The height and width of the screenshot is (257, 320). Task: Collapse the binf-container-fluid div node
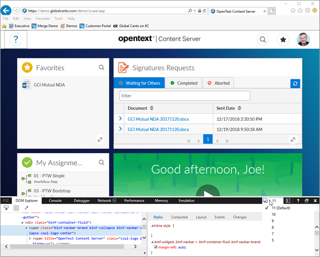coord(22,223)
